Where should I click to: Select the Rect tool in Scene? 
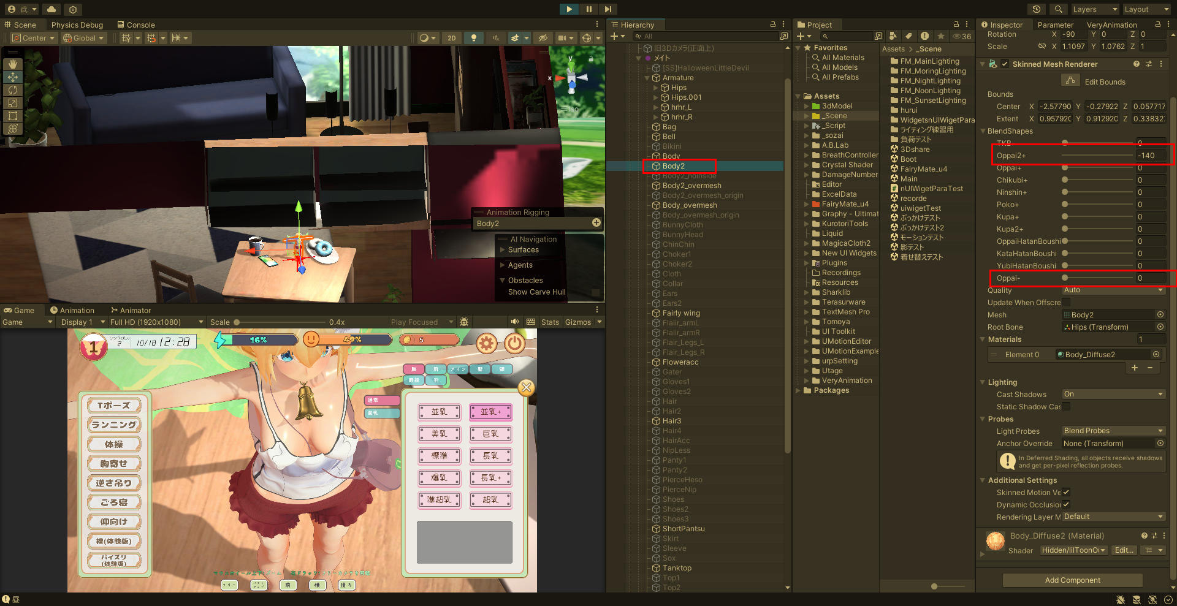[13, 116]
